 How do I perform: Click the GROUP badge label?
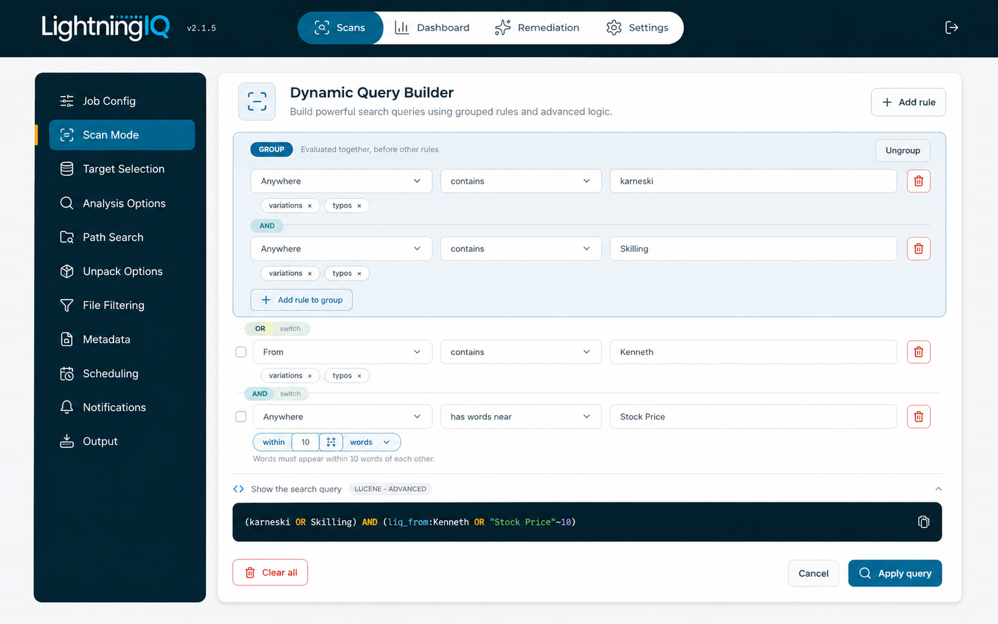[x=271, y=149]
